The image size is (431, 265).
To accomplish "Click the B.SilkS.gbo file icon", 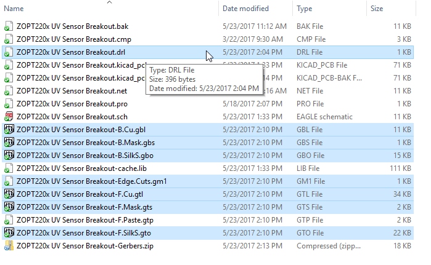I will tap(9, 155).
